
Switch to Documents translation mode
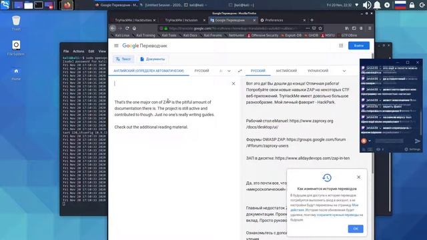[x=152, y=59]
